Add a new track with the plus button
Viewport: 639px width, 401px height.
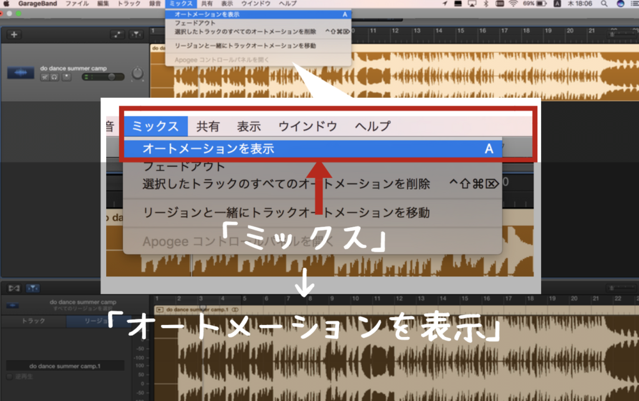tap(14, 35)
